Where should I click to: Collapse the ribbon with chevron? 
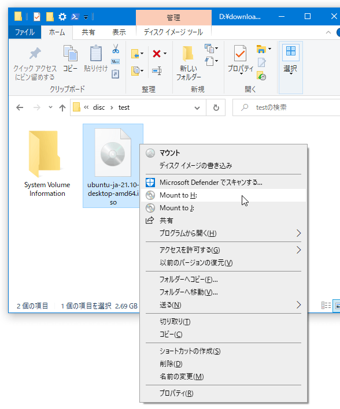[x=328, y=32]
